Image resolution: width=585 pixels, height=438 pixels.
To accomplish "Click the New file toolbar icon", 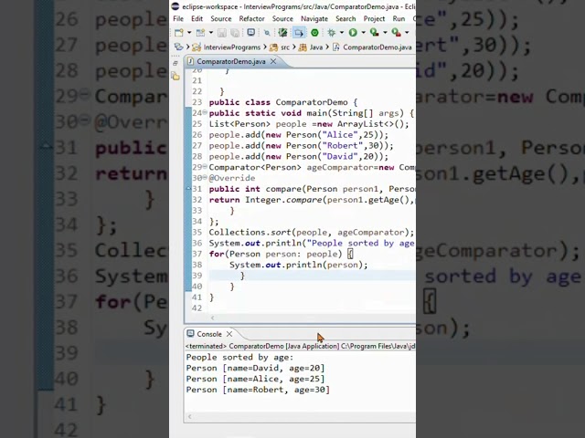I will (179, 33).
